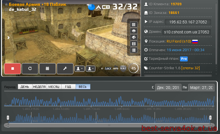Click the AUTO restart icon
Viewport: 220px width, 134px height.
point(116,68)
